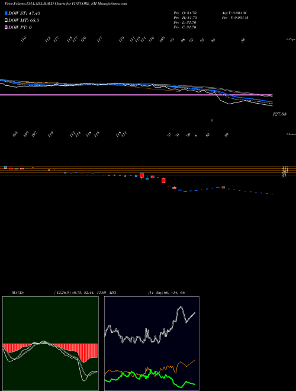
Task: Click the MACD label above the histogram
Action: coord(18,292)
